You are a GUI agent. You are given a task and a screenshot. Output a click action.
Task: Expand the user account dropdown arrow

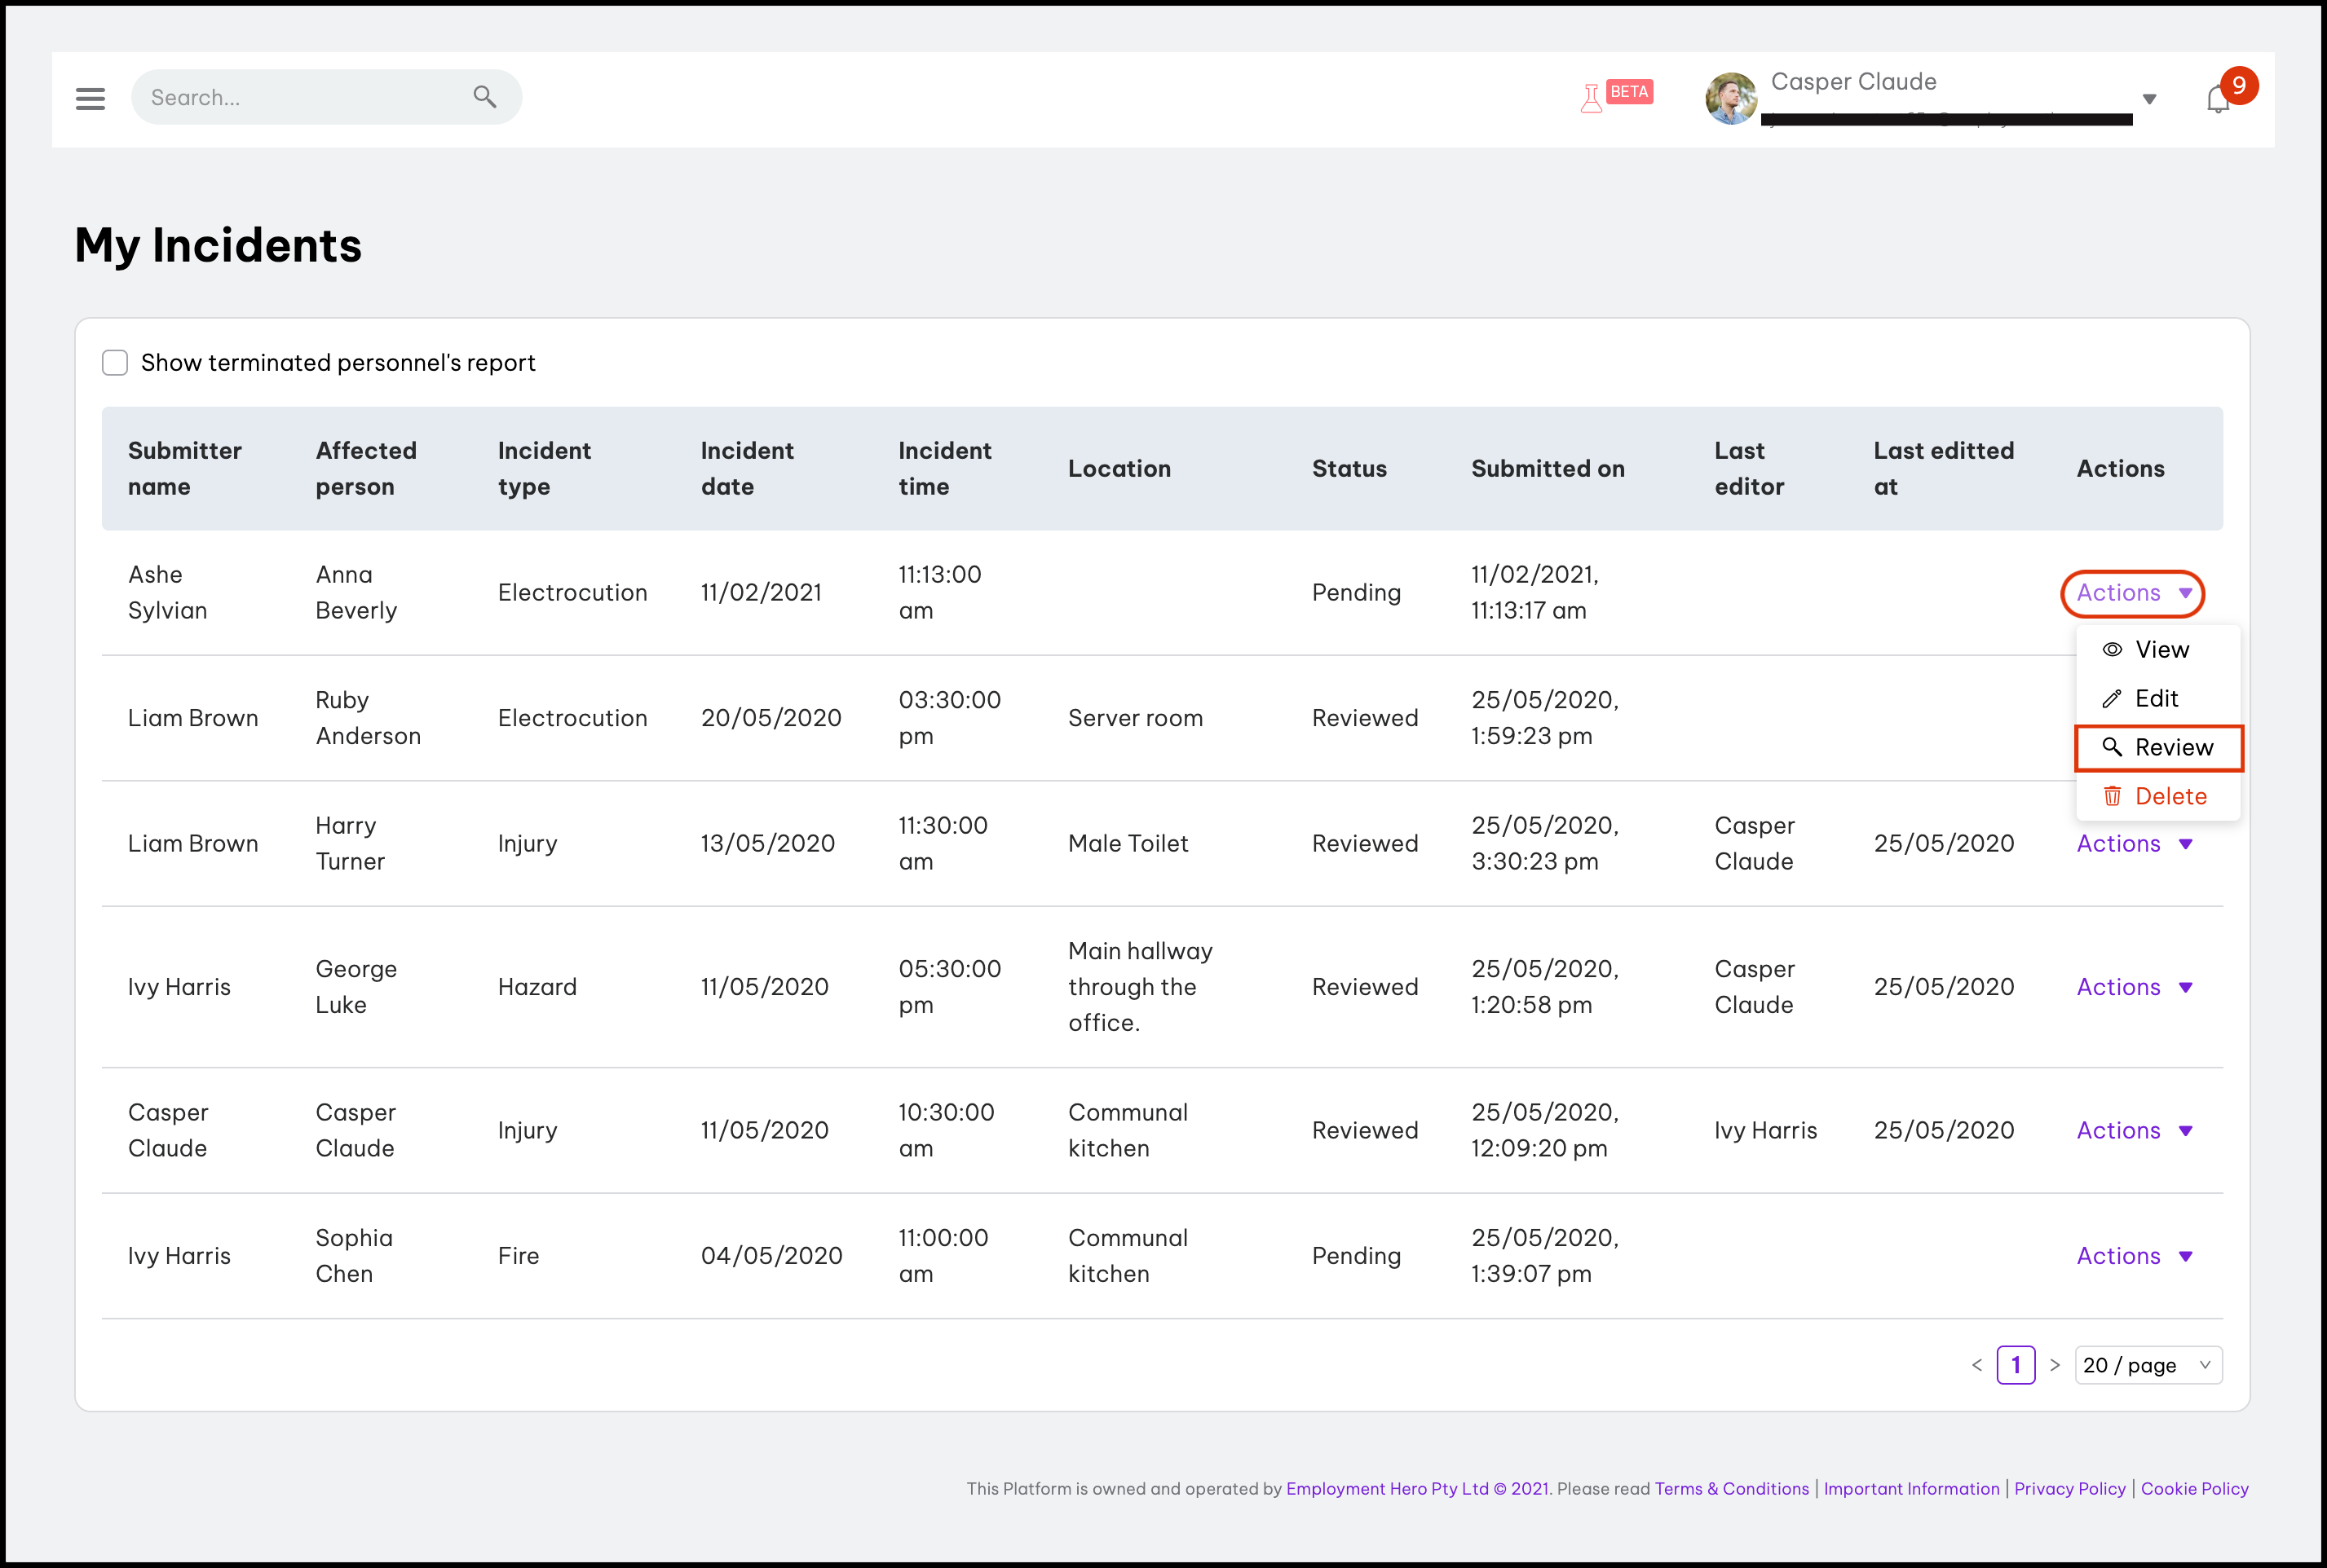[x=2149, y=99]
